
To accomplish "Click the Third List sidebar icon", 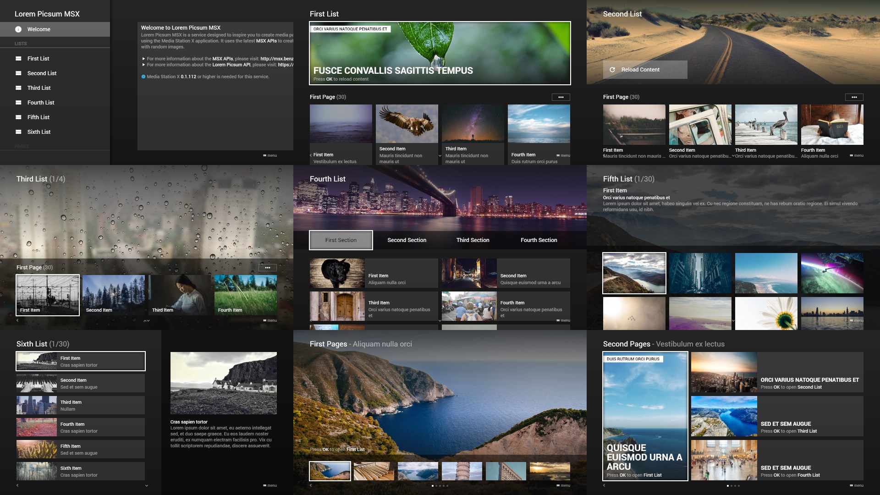I will click(18, 88).
